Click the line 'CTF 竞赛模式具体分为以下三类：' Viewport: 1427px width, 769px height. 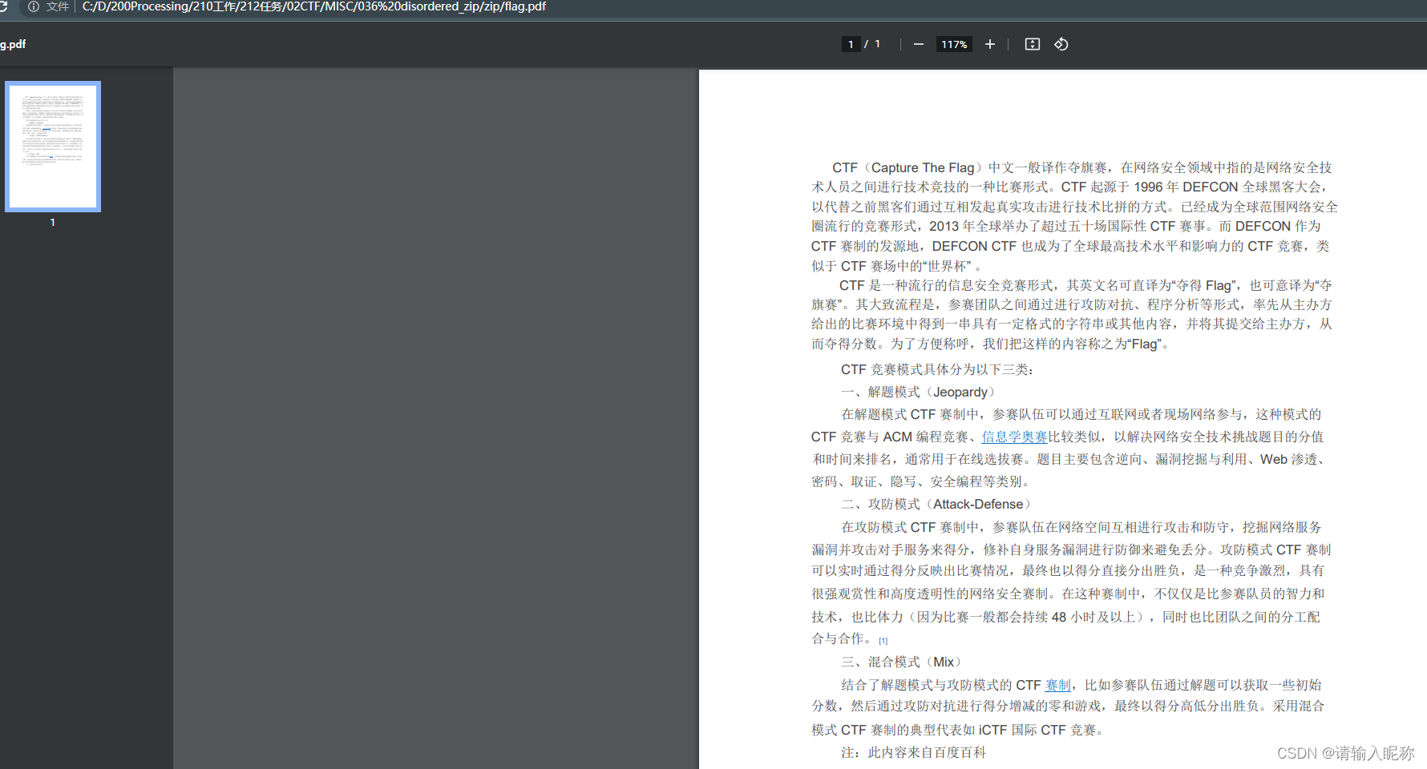coord(938,369)
